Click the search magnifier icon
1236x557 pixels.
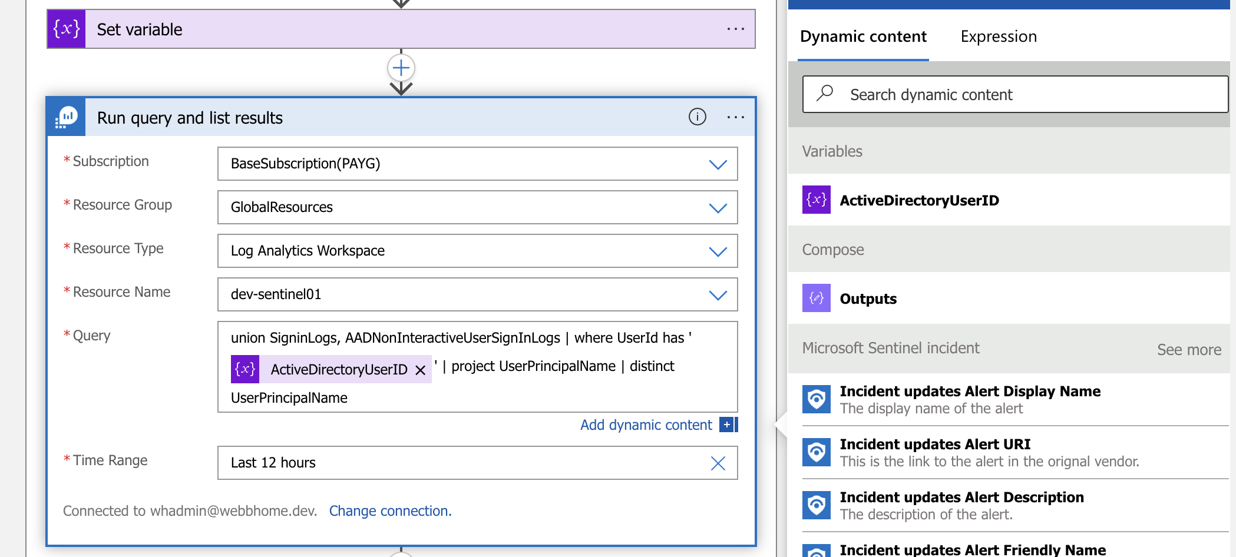point(825,94)
